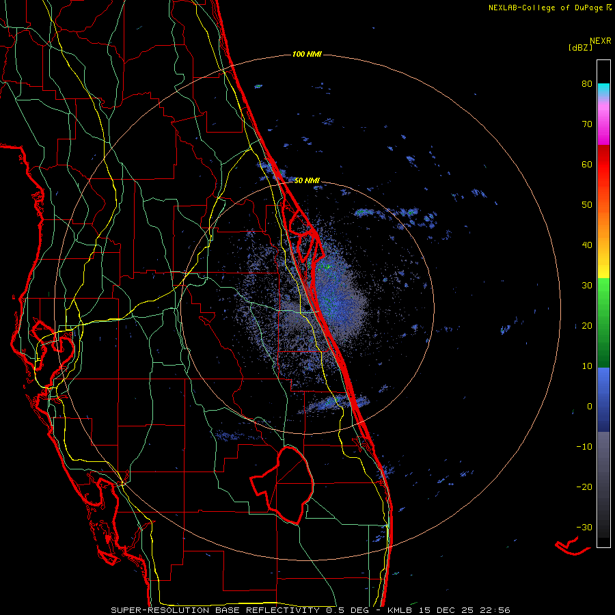
Task: Select the 10 value on the dBZ scale
Action: pos(587,366)
